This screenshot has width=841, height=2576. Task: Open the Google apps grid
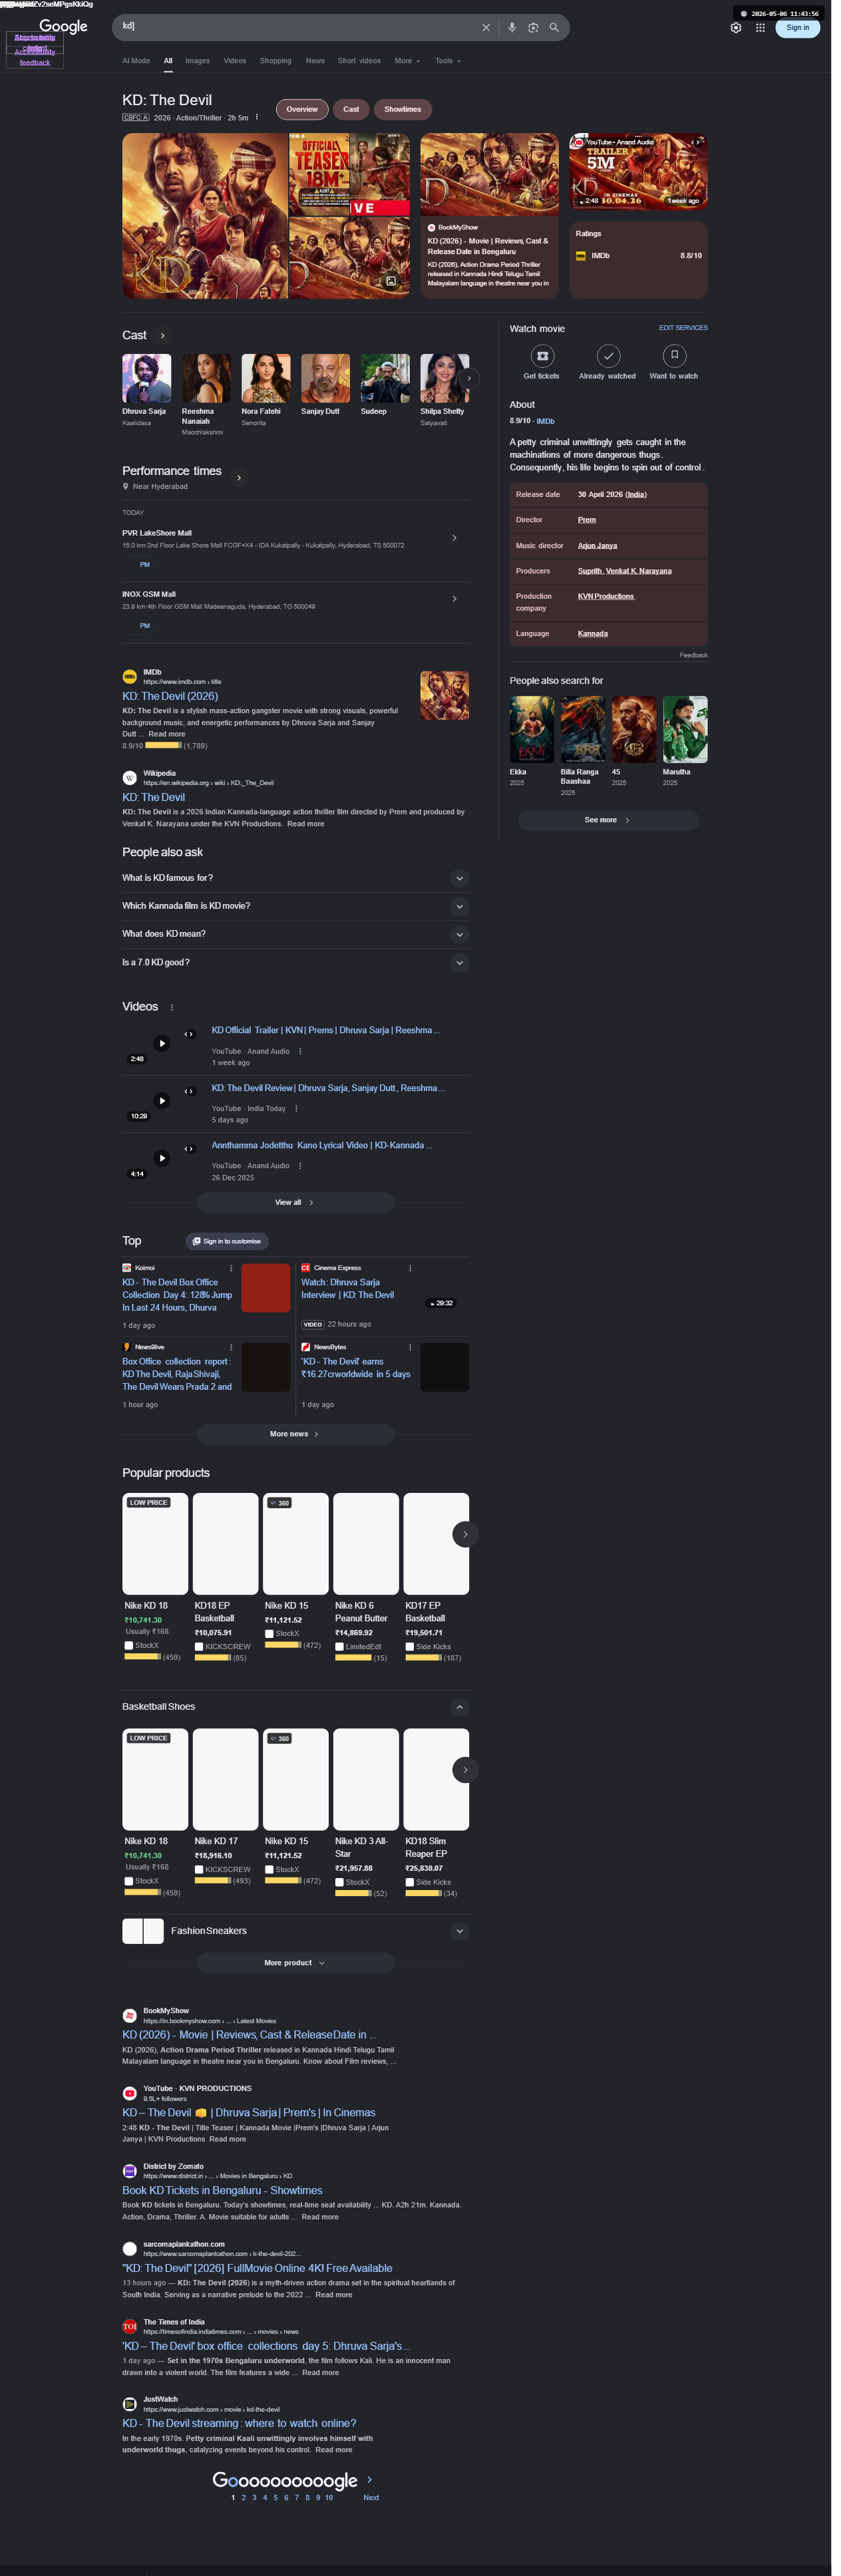pyautogui.click(x=760, y=28)
